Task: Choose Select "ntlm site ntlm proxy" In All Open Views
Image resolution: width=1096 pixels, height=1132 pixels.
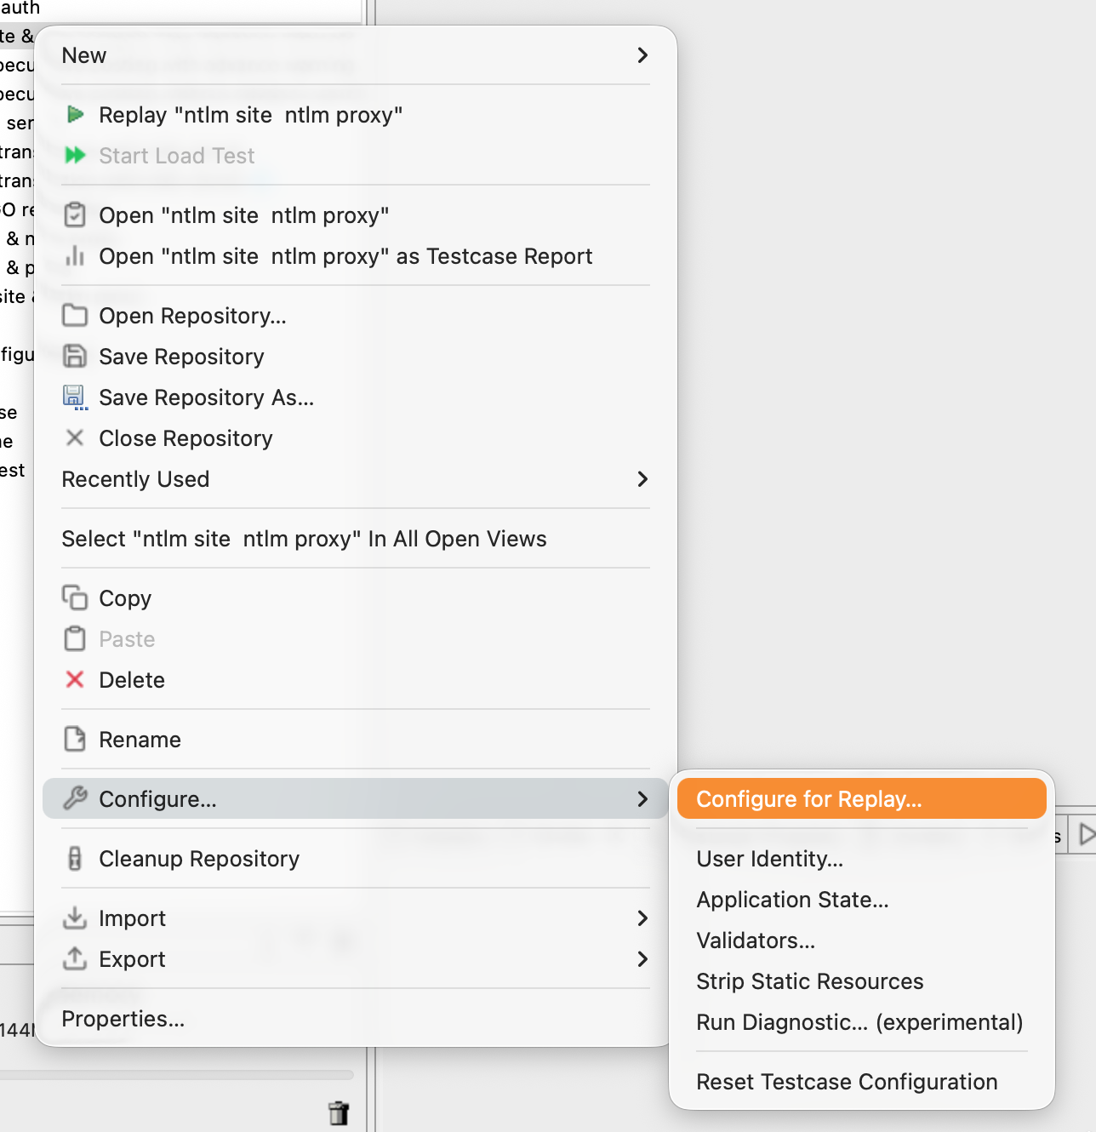Action: (x=355, y=539)
